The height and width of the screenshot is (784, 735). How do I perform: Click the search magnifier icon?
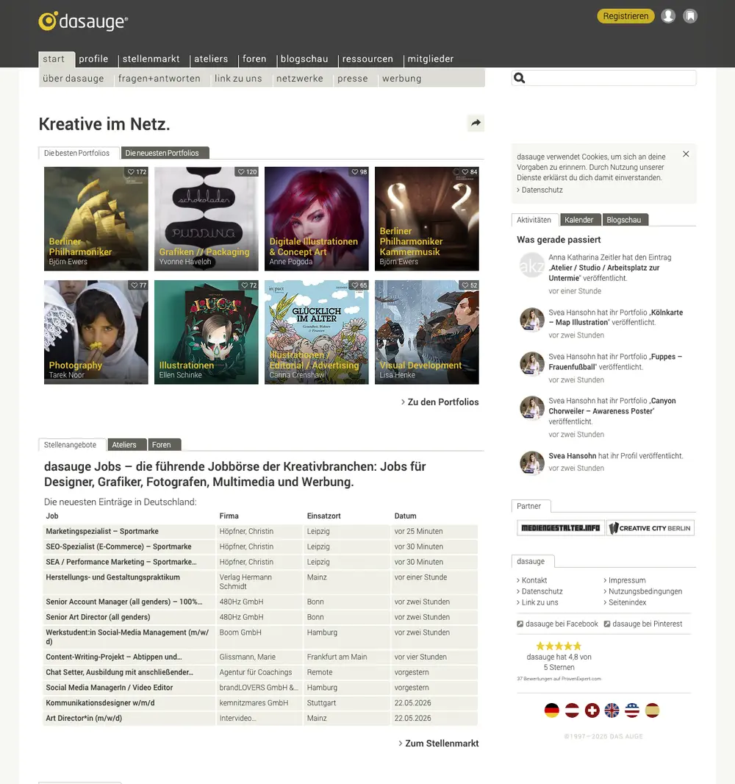(x=520, y=78)
